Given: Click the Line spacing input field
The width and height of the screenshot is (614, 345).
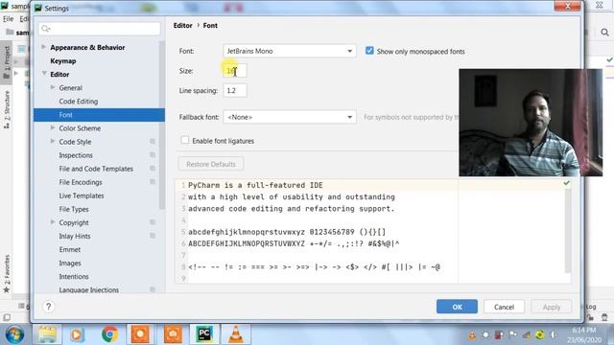Looking at the screenshot, I should 235,90.
